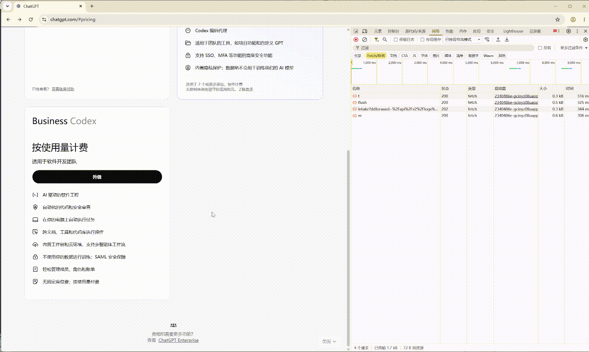The image size is (589, 352).
Task: Sort requests by the 状态 column header
Action: [454, 88]
